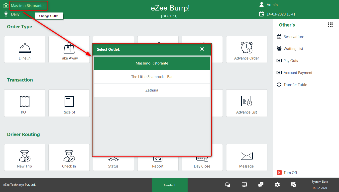Viewport: 339px width, 192px height.
Task: Click version number [7.0.277.011]
Action: pyautogui.click(x=169, y=16)
